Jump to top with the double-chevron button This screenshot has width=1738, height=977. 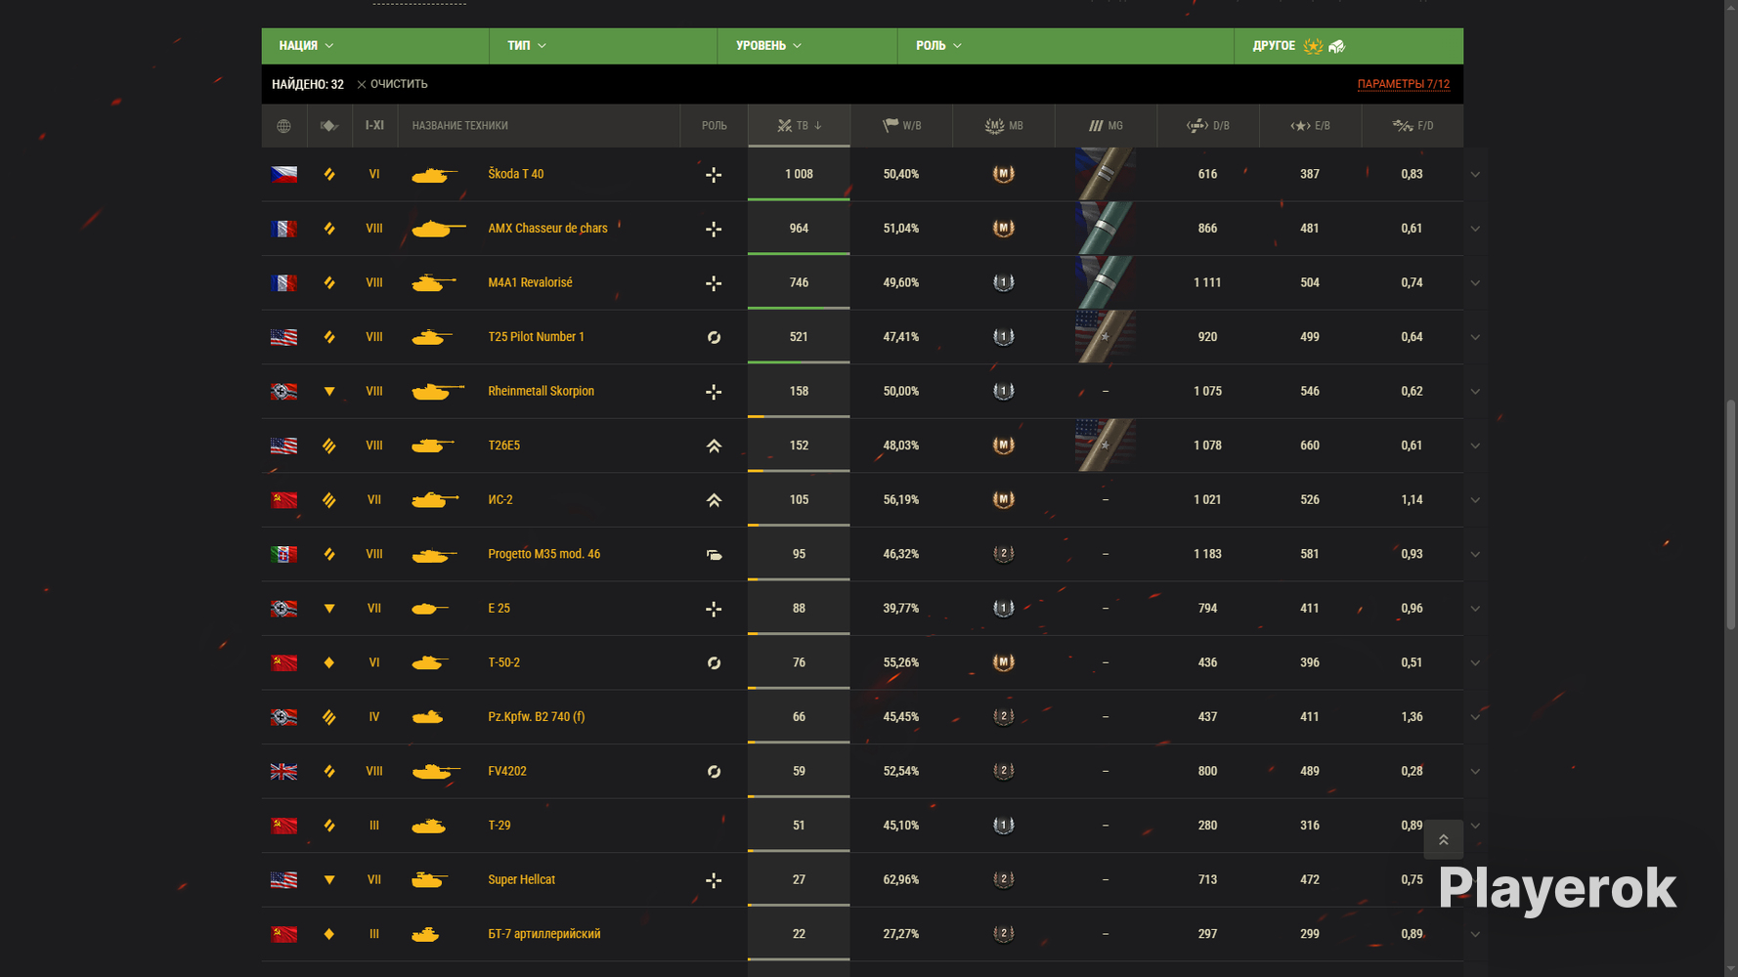[1443, 839]
